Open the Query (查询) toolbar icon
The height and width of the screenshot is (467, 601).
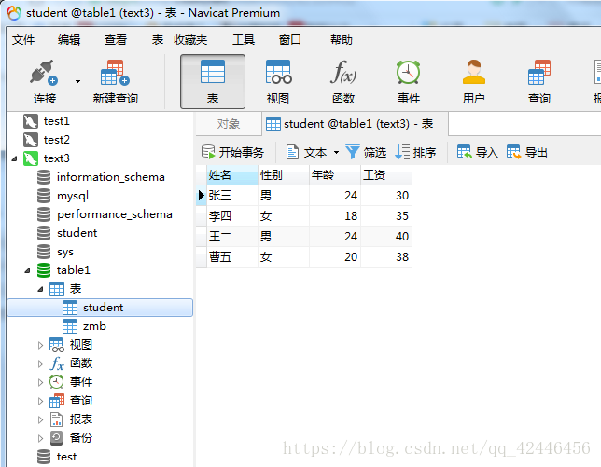[539, 72]
